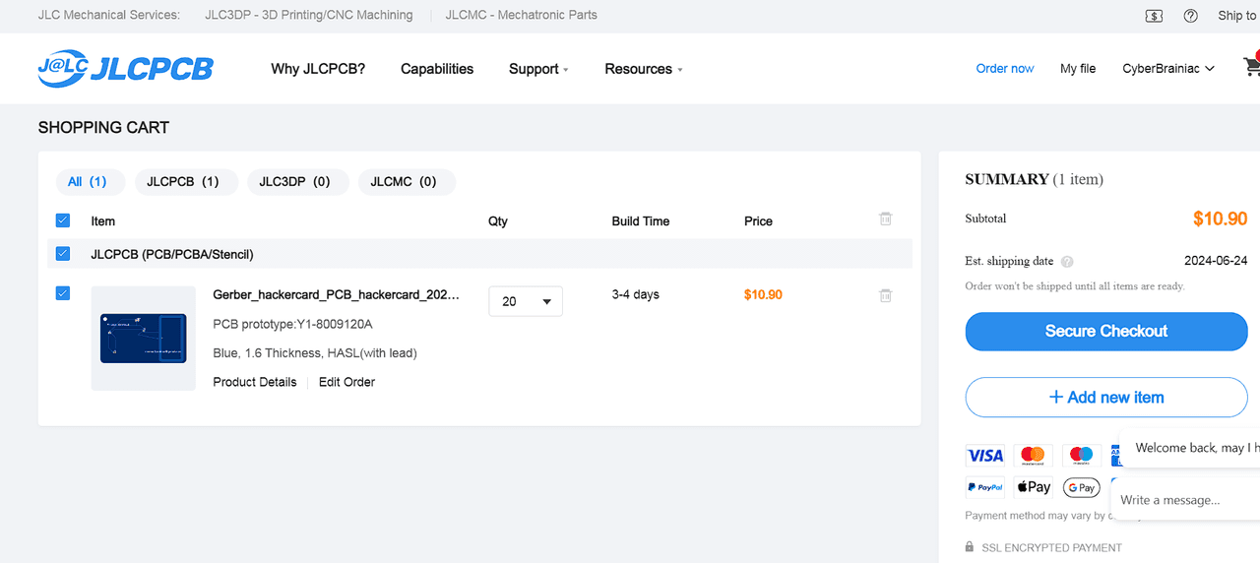
Task: Remove the Gerber hackercard item via trash icon
Action: pyautogui.click(x=885, y=295)
